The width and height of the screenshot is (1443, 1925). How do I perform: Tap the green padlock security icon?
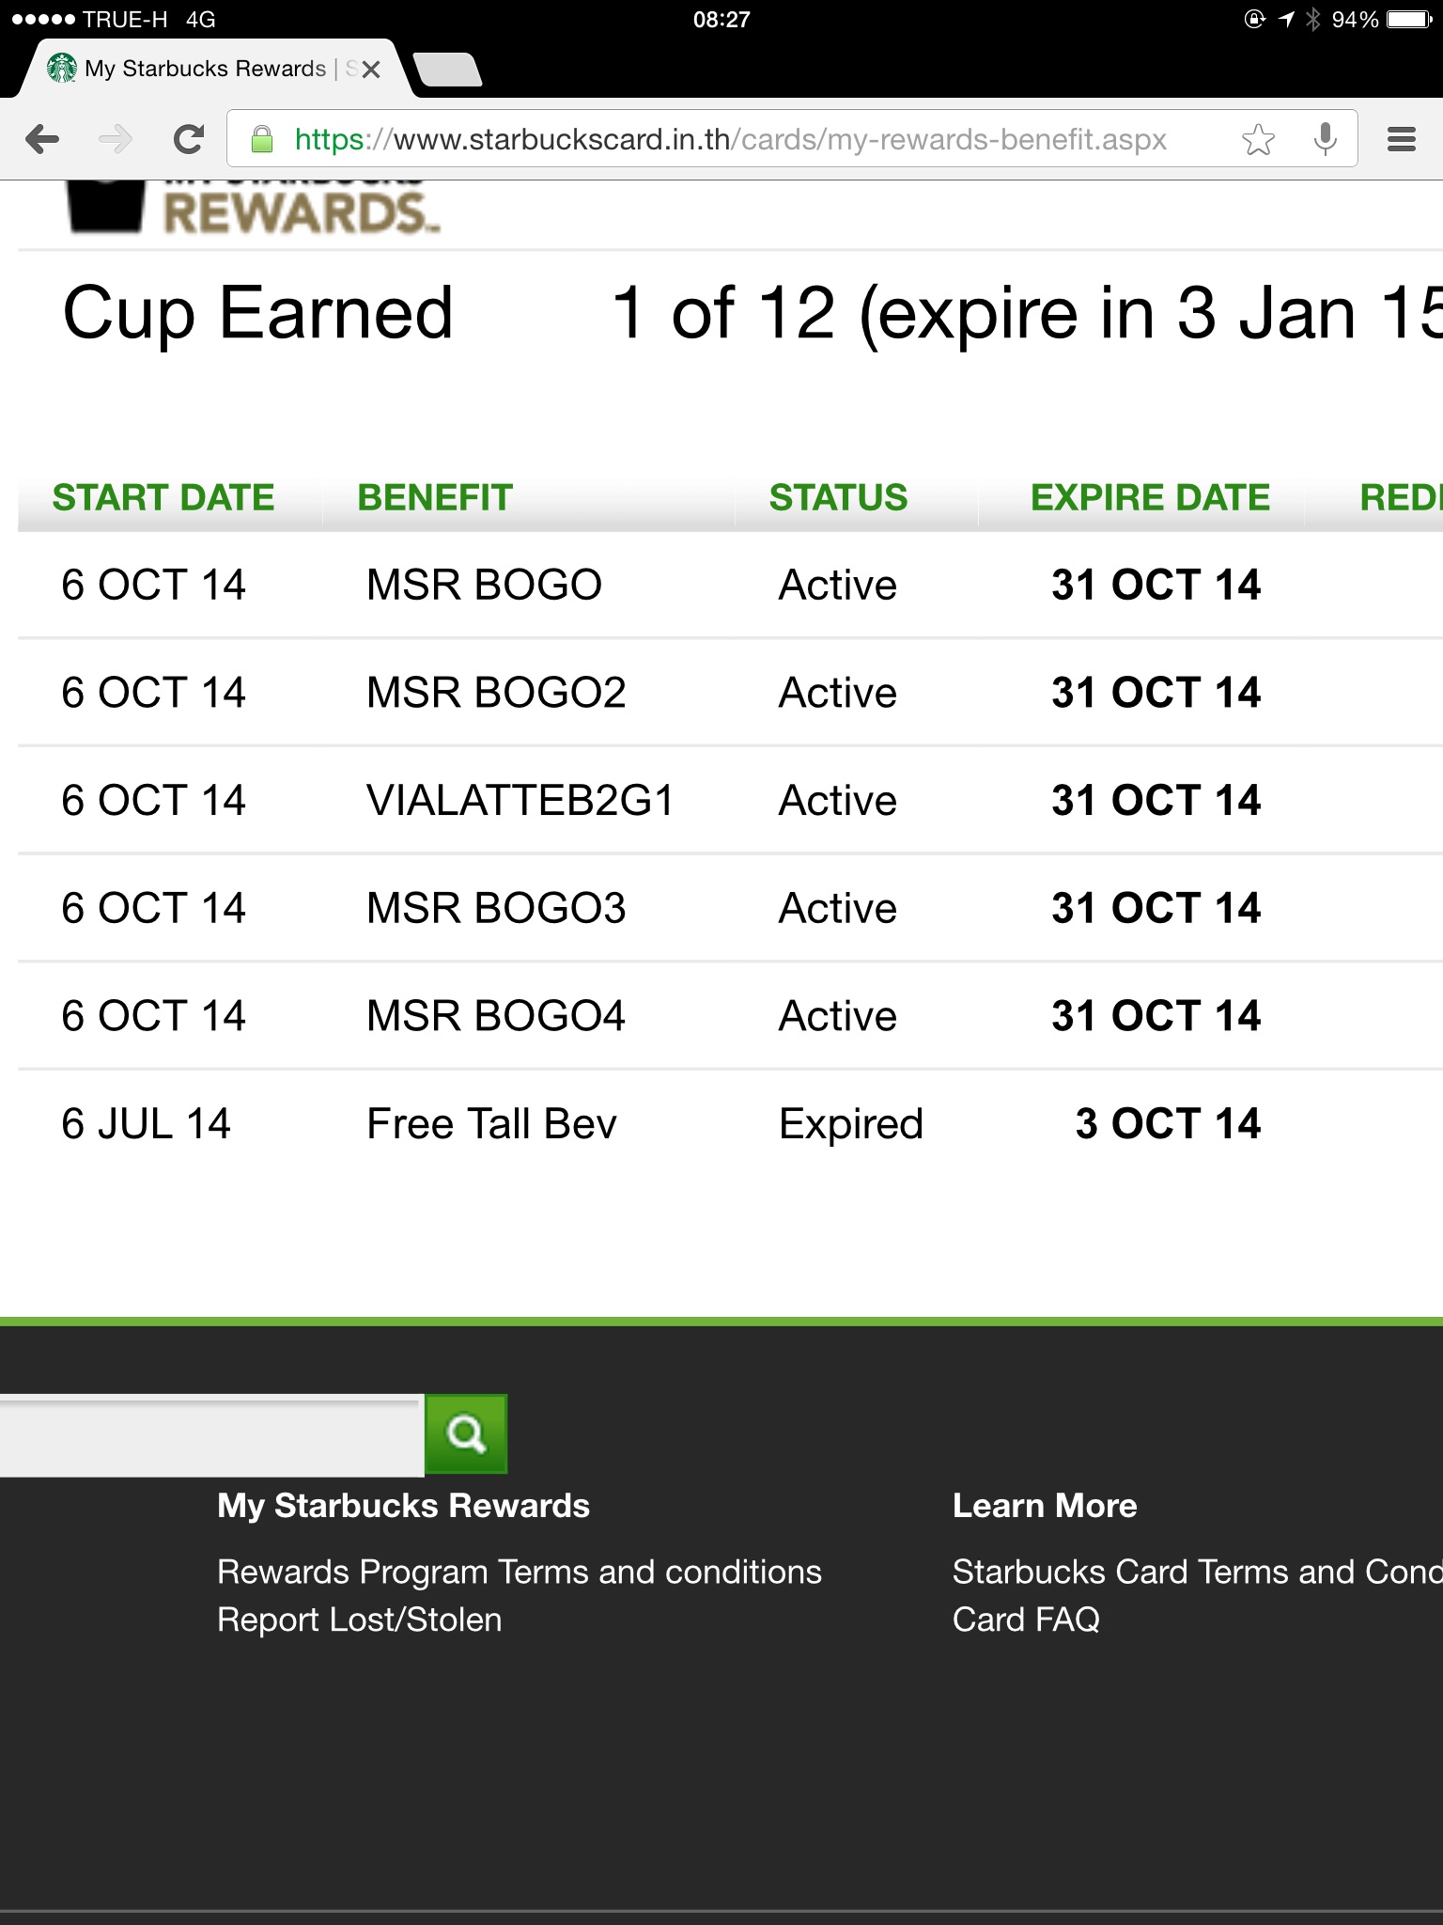click(262, 140)
